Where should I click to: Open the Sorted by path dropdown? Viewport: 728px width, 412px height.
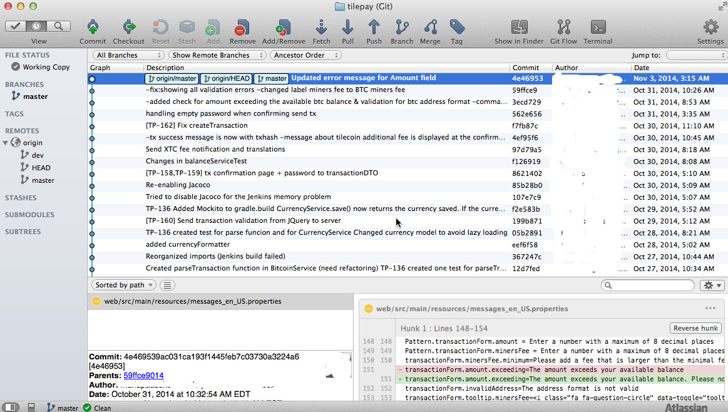(123, 285)
